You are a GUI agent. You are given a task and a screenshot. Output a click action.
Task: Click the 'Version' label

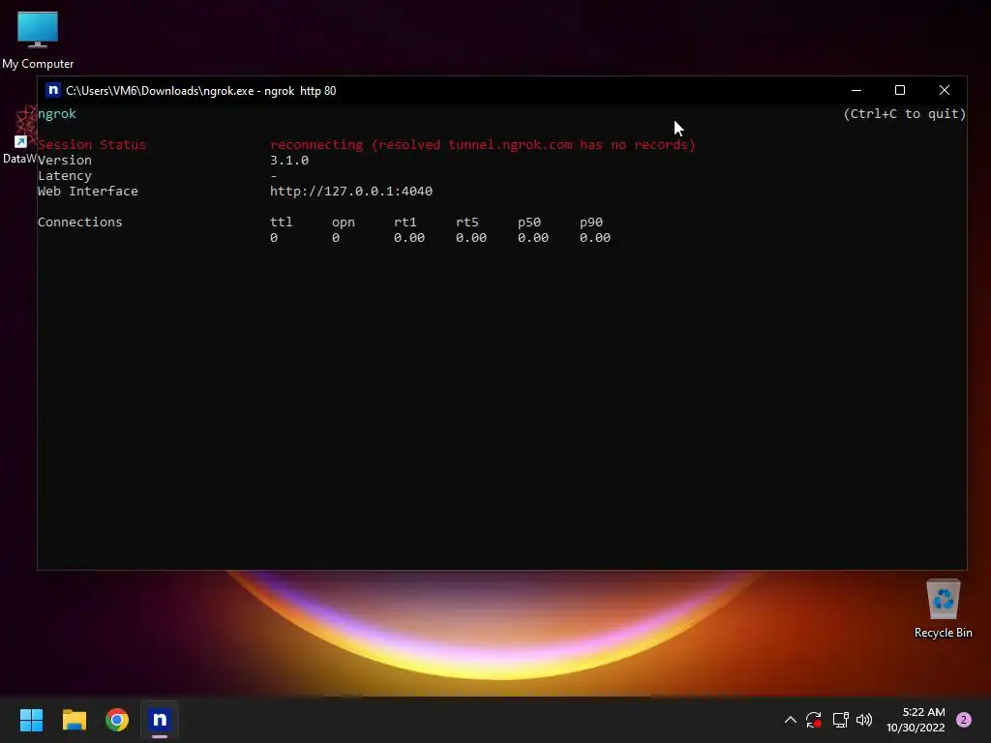65,161
